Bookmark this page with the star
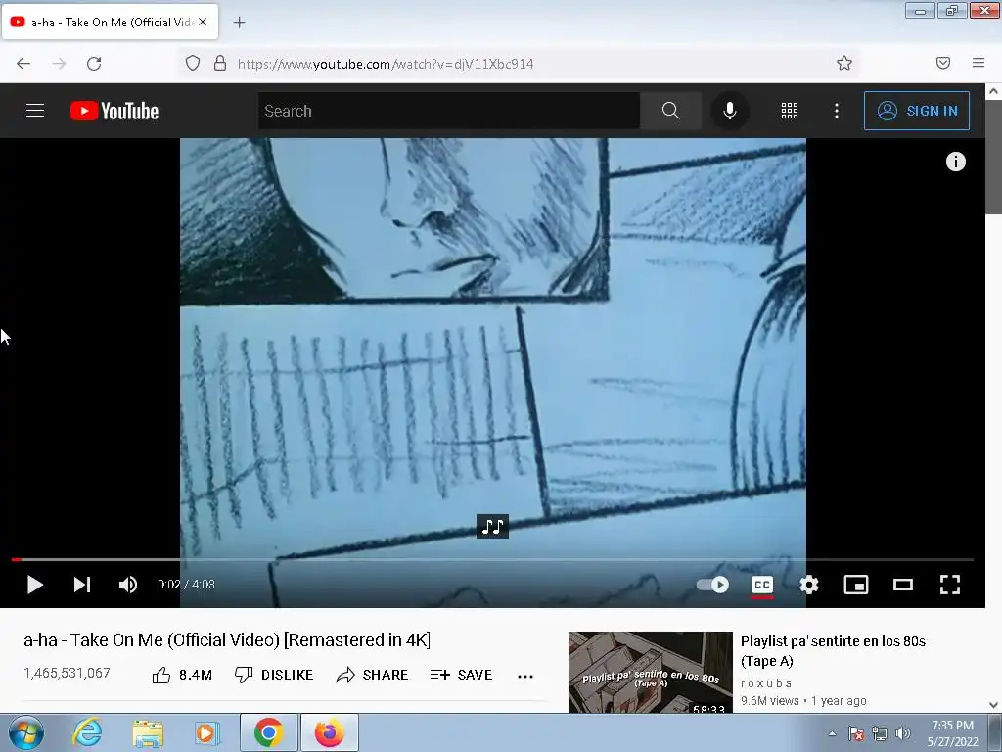 844,63
